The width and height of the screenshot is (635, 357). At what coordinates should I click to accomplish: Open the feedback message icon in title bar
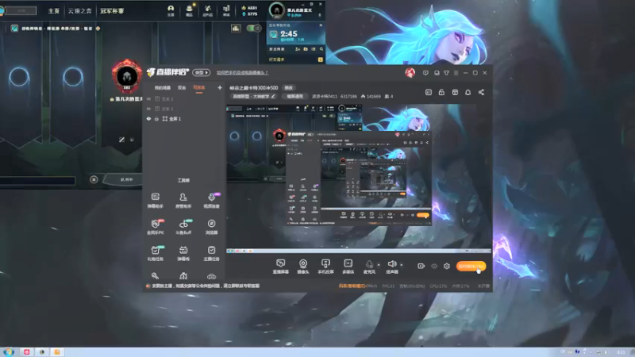coord(425,73)
